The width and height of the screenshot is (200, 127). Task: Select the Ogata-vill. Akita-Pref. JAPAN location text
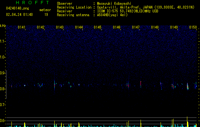pos(146,7)
